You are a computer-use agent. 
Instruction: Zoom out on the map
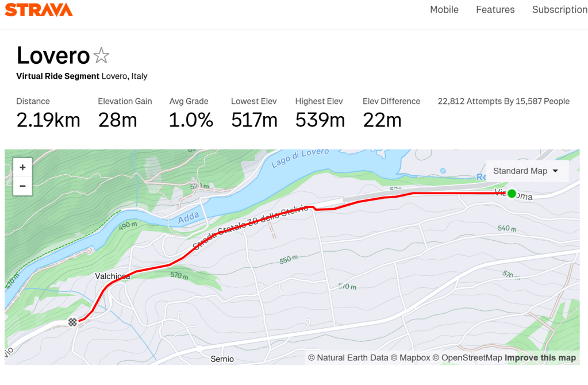click(x=22, y=186)
